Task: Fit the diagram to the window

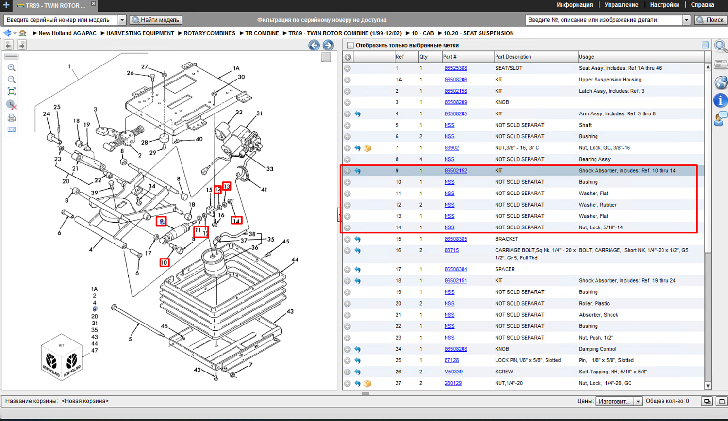Action: [x=12, y=92]
